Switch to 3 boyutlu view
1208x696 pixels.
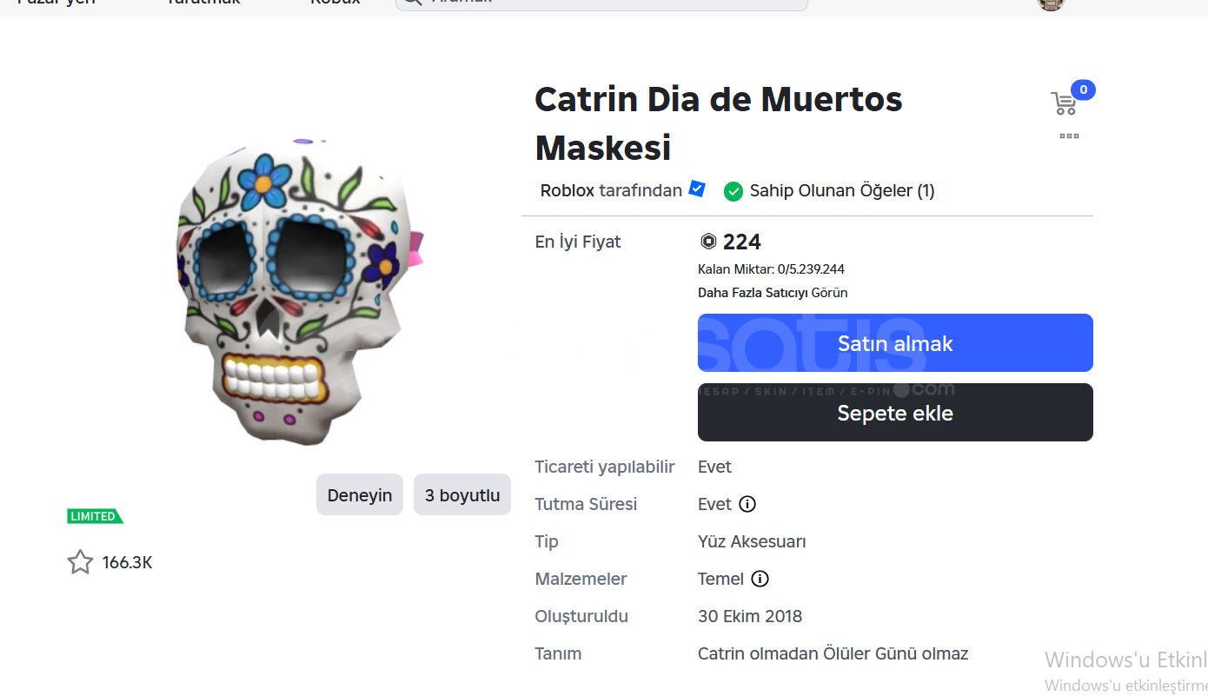click(461, 495)
